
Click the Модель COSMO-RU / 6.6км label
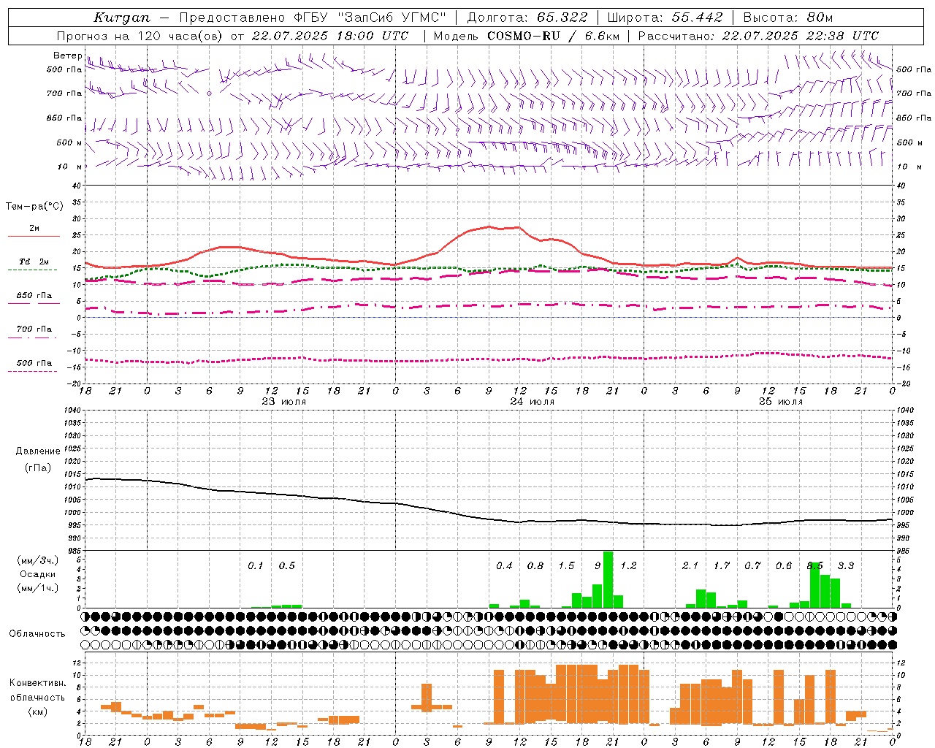point(526,36)
